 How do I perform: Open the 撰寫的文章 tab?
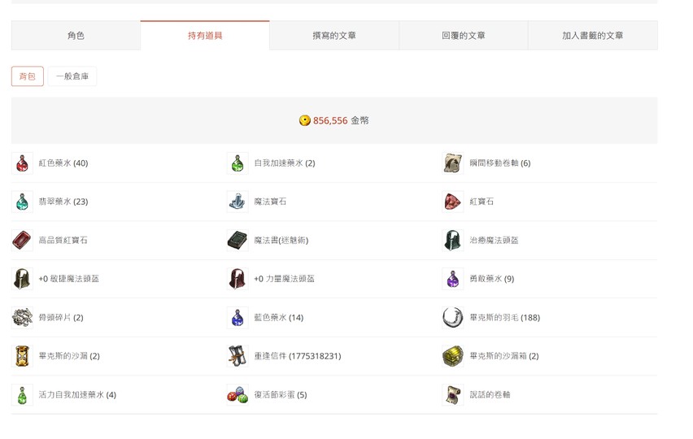point(333,36)
